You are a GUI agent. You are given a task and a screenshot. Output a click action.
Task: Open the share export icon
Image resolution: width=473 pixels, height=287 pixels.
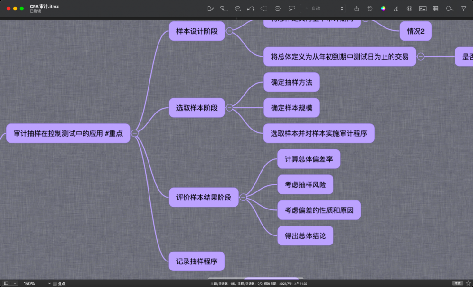coord(357,9)
